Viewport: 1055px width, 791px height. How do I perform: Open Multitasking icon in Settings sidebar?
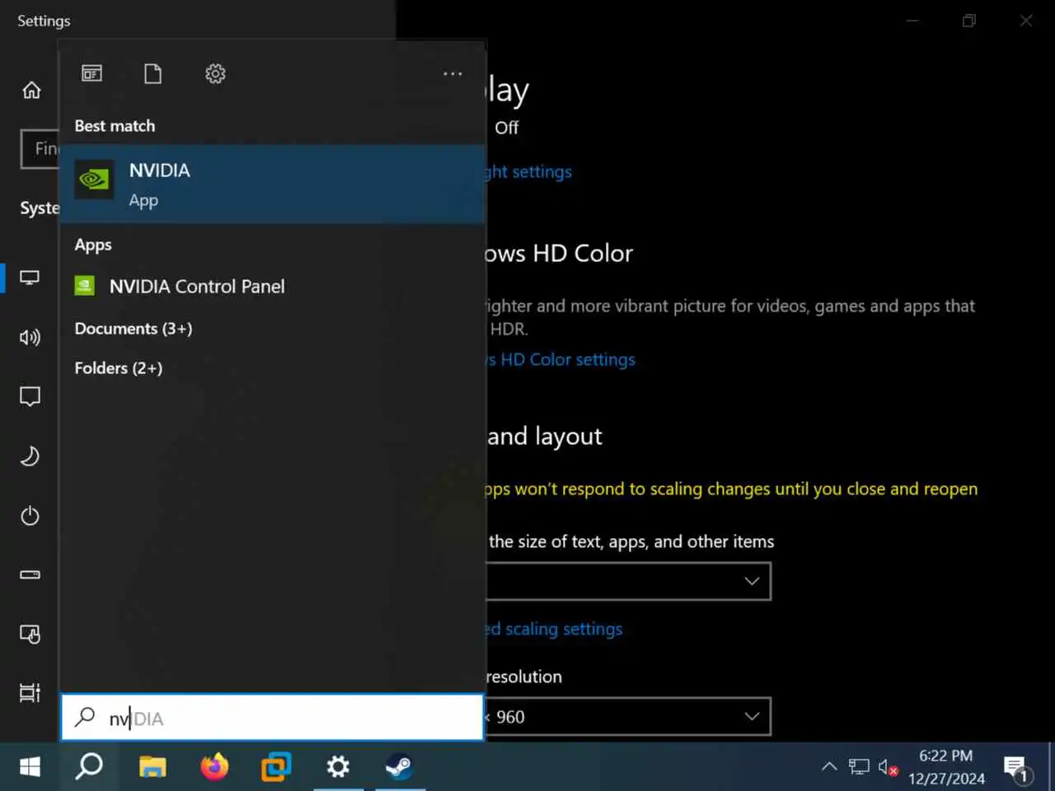(30, 693)
